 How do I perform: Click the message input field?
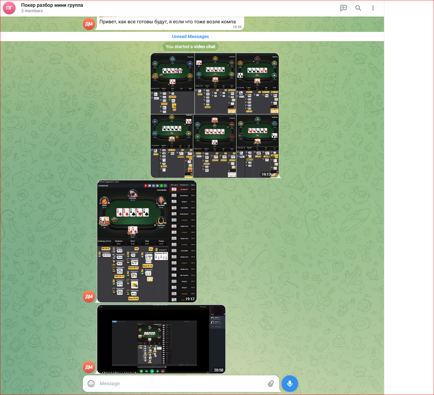pyautogui.click(x=181, y=384)
